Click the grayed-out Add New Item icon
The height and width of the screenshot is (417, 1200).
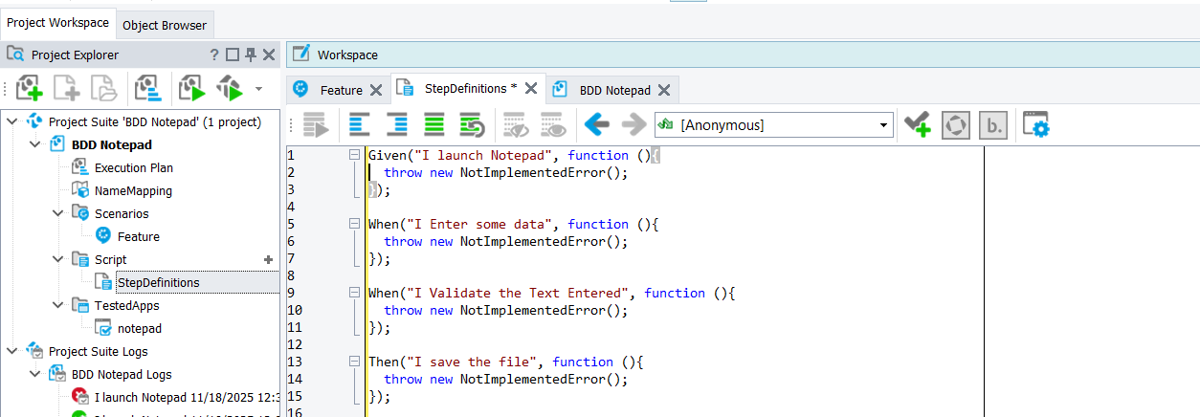click(x=66, y=89)
